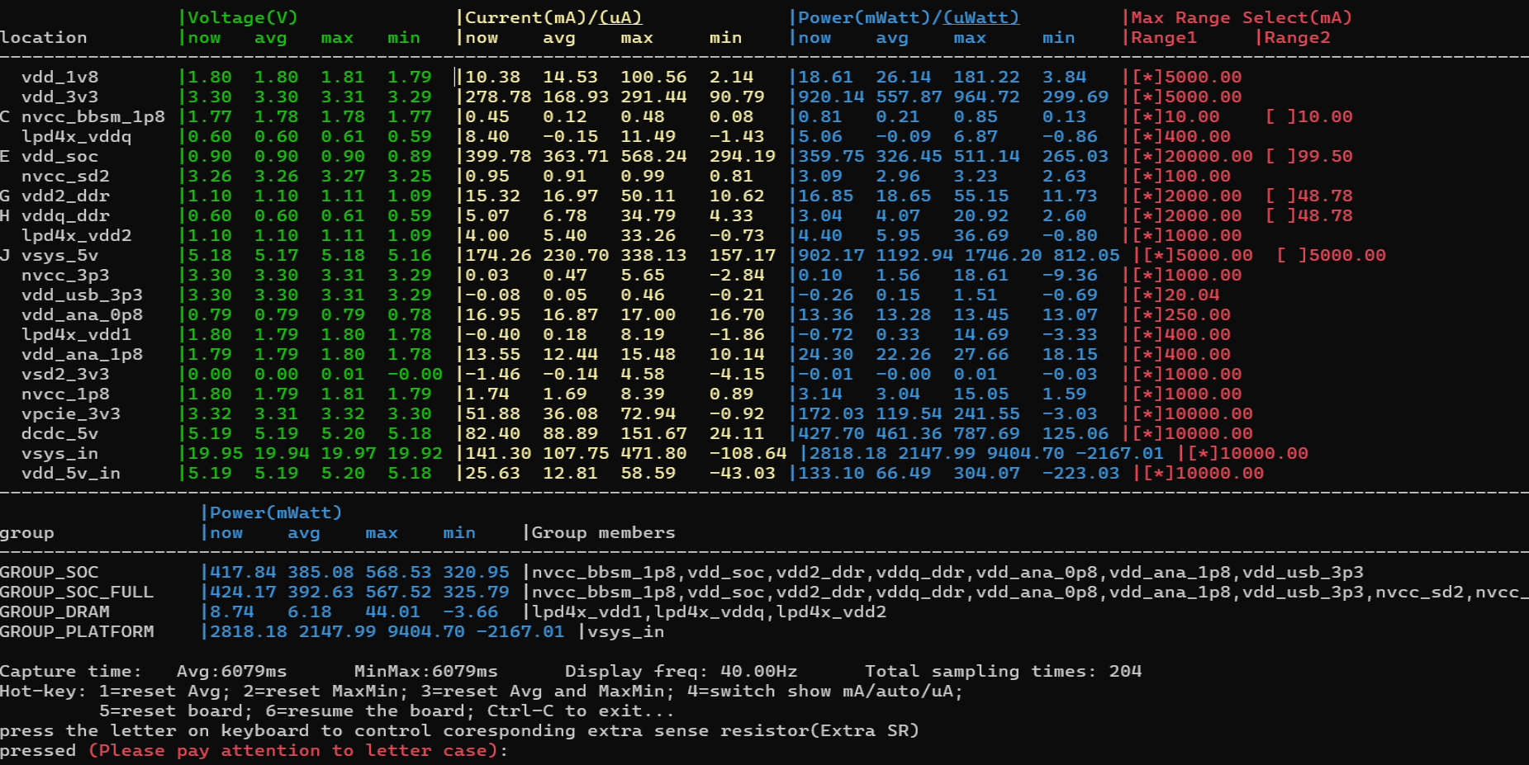Toggle Range1 20.04 for vdd_usb_3p3
1529x765 pixels.
pos(1148,294)
